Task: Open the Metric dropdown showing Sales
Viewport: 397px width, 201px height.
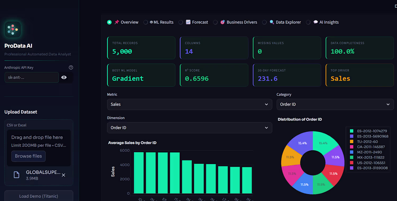Action: tap(190, 104)
